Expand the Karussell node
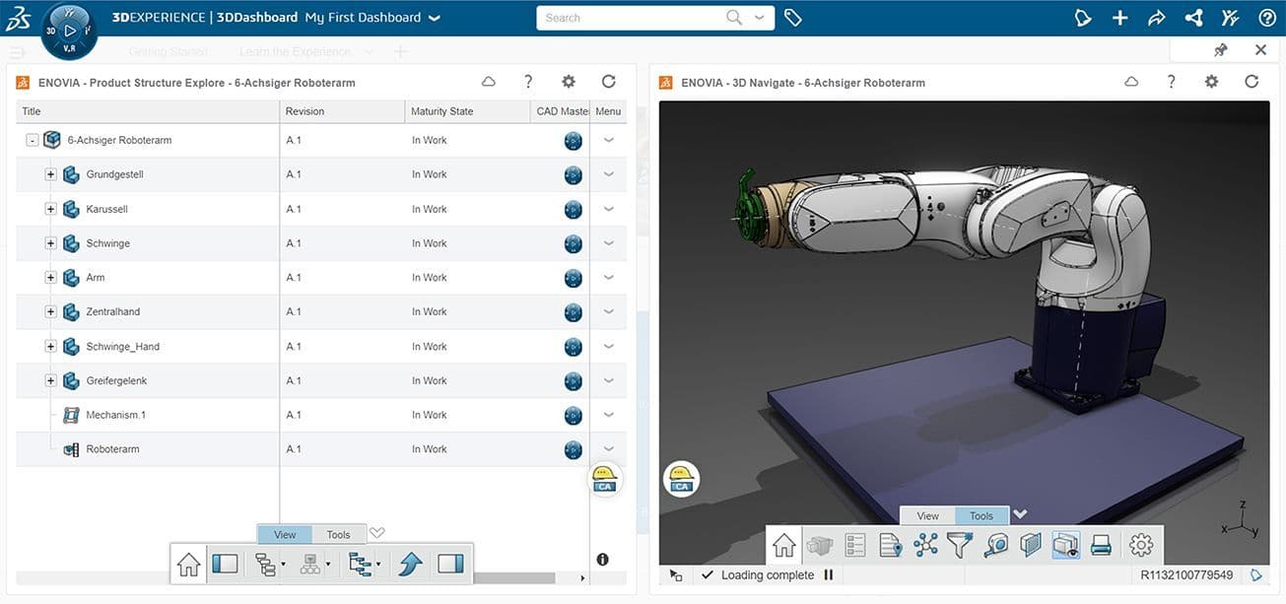Viewport: 1286px width, 604px height. pos(50,209)
